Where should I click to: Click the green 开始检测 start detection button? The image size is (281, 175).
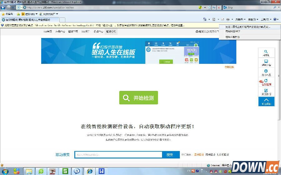click(x=139, y=97)
